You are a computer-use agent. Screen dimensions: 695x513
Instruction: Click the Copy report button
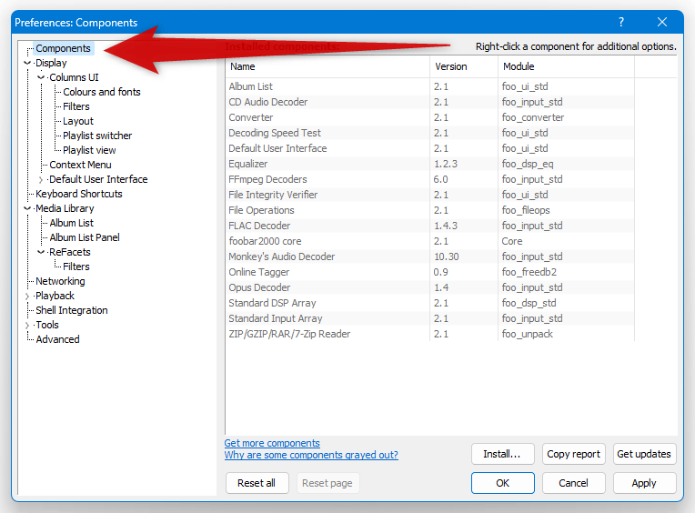coord(573,454)
